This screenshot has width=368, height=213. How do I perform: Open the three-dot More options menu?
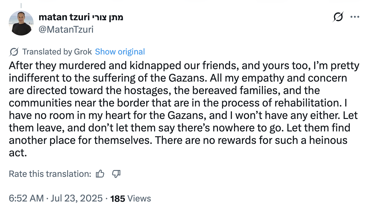tap(355, 17)
